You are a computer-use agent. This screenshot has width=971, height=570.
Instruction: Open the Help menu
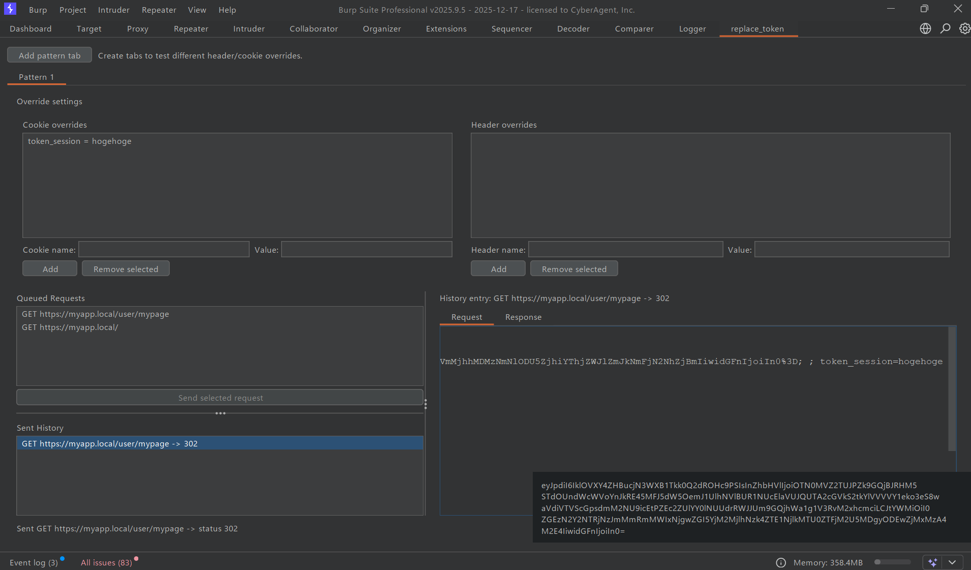[227, 10]
